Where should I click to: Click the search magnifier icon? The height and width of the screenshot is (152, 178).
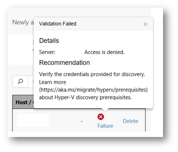click(20, 82)
